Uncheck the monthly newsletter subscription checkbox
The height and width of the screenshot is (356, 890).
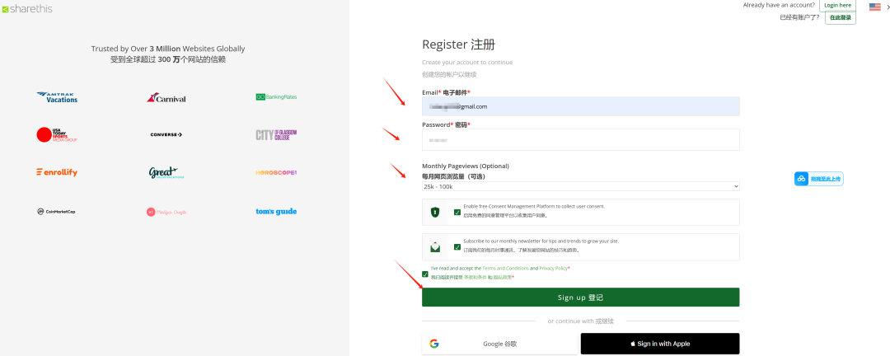[x=457, y=247]
